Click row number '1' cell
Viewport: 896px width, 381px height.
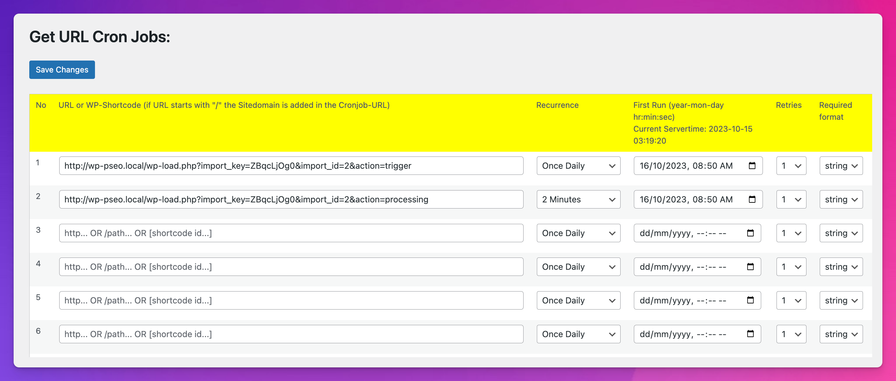(x=37, y=163)
